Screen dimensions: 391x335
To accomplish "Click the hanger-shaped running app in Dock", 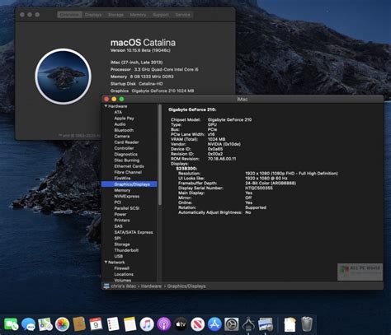I will click(x=248, y=324).
